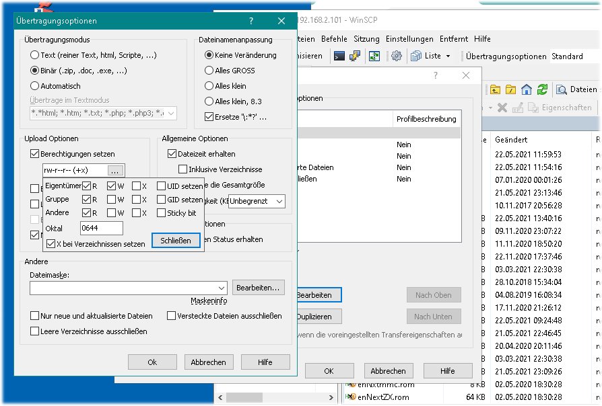Go to the home directory icon
This screenshot has width=602, height=406.
(527, 89)
